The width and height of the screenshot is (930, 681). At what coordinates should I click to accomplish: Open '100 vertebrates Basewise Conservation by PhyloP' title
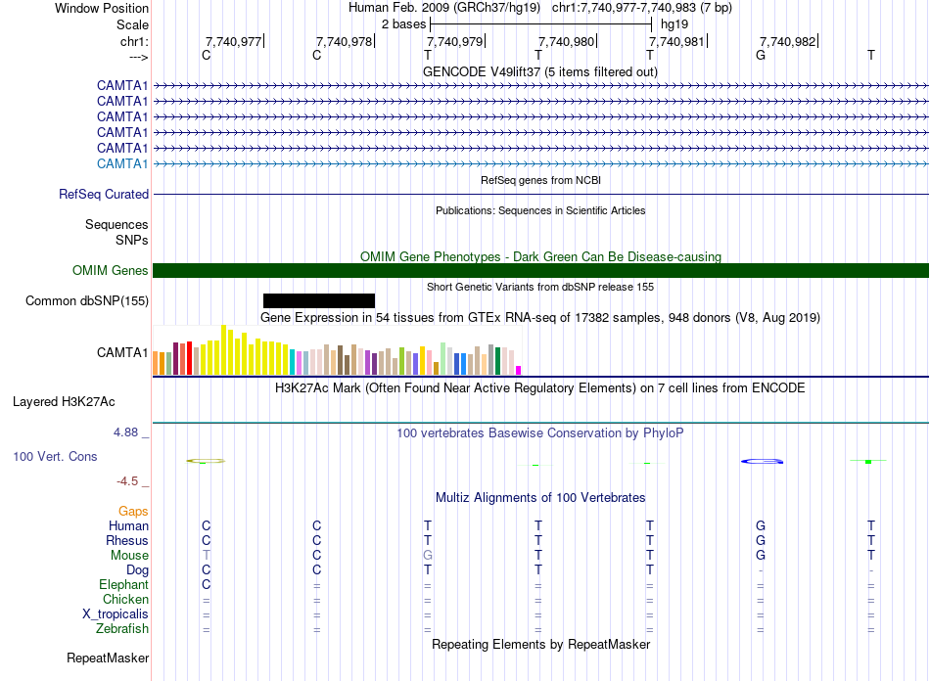pyautogui.click(x=540, y=433)
